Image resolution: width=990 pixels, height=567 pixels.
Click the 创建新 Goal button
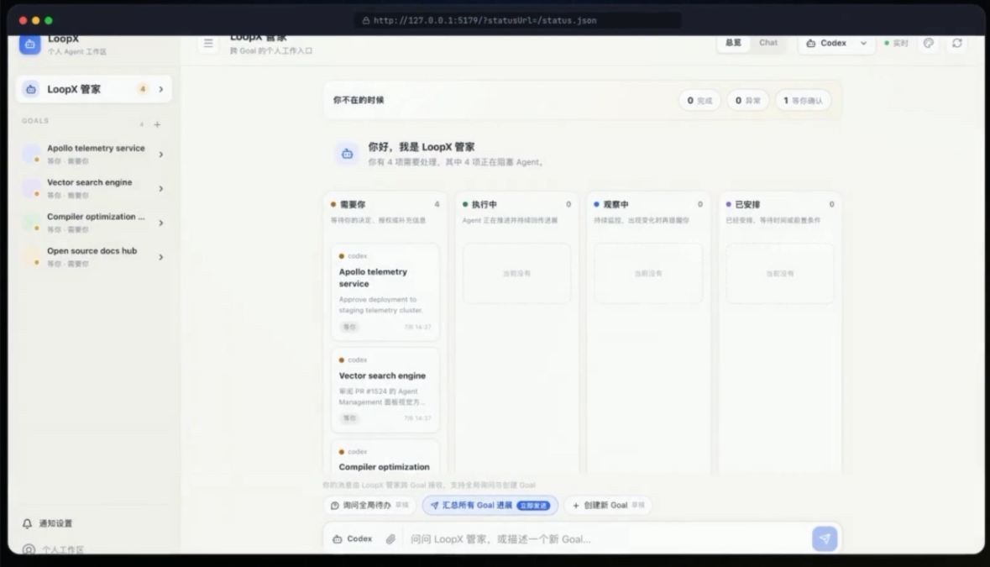(608, 505)
